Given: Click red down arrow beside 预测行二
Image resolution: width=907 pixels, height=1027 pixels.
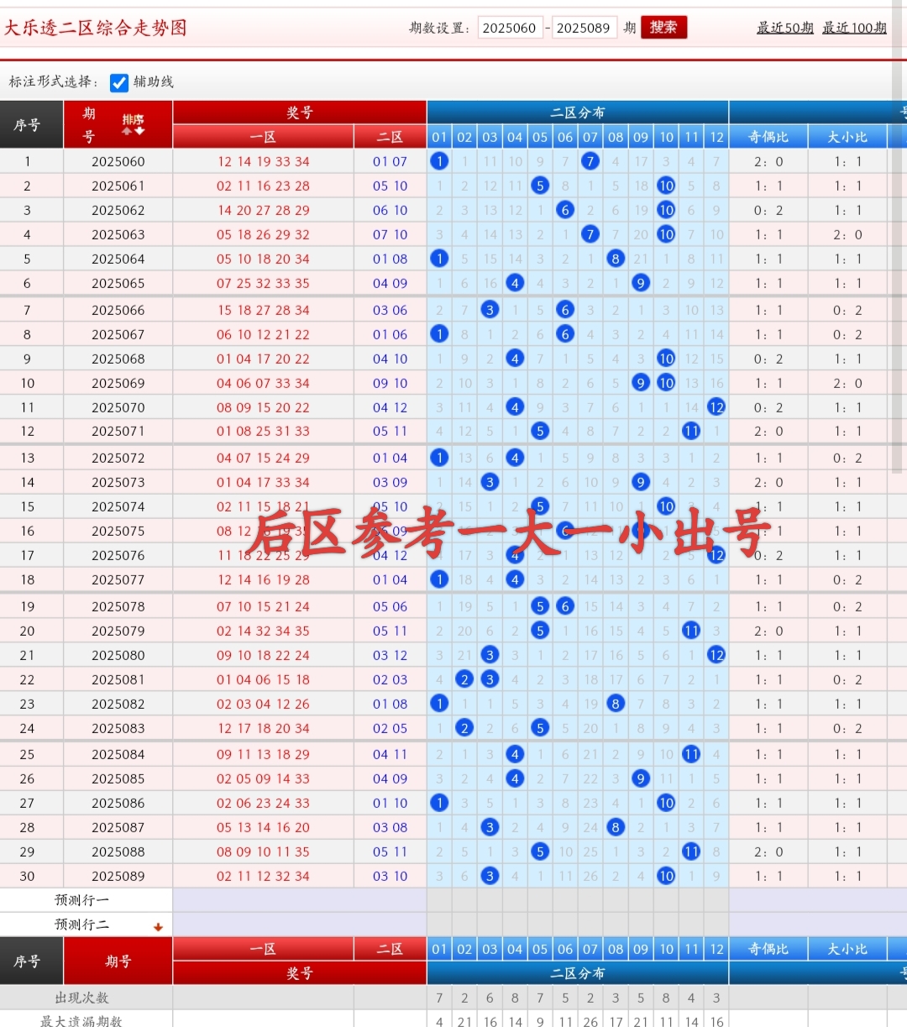Looking at the screenshot, I should [158, 927].
